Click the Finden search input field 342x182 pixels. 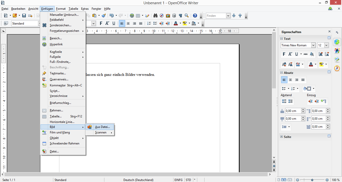pos(216,16)
